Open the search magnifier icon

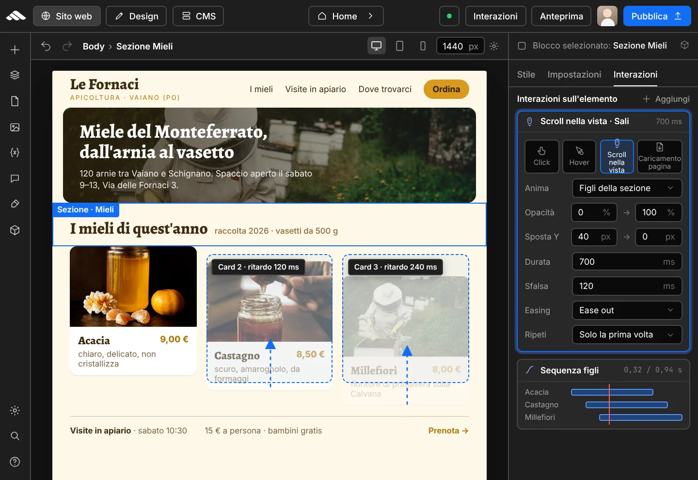click(15, 436)
